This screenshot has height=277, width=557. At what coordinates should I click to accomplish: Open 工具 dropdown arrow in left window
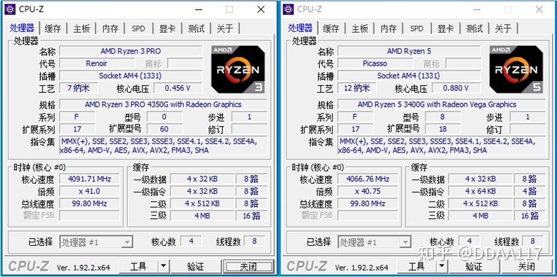(163, 266)
